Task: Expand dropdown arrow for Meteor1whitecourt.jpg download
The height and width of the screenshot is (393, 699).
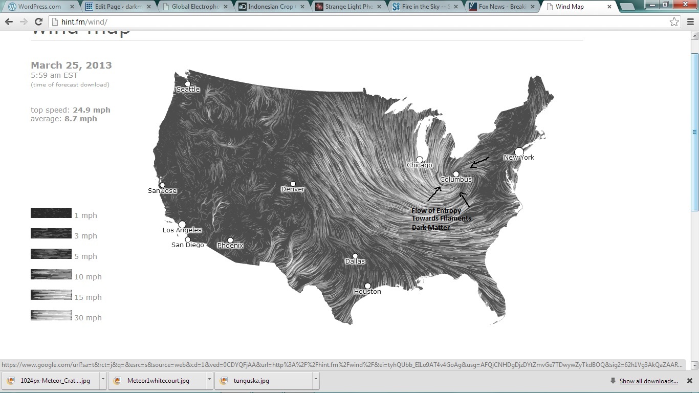Action: [209, 381]
